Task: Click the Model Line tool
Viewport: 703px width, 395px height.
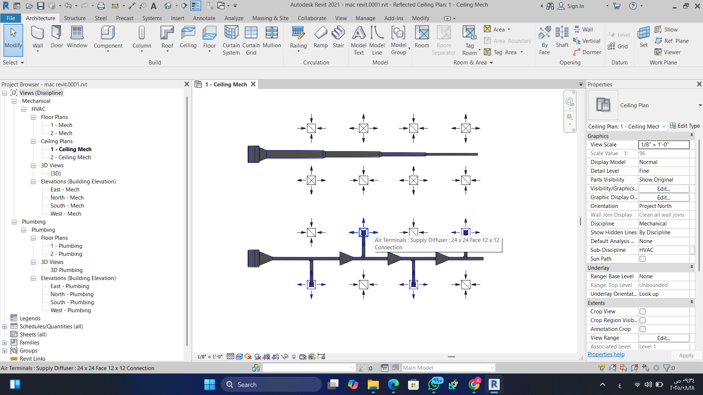Action: coord(377,40)
